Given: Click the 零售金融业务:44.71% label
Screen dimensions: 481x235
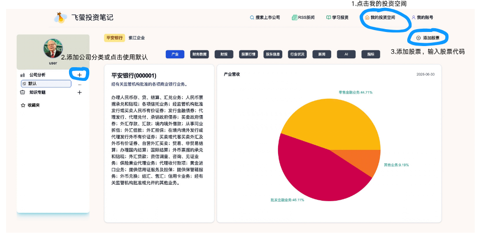Looking at the screenshot, I should pos(356,92).
